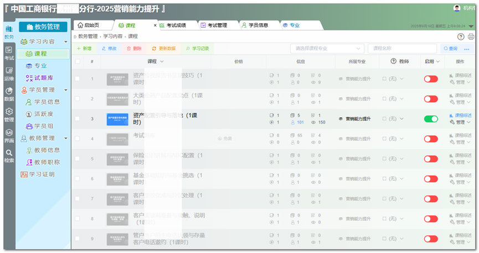Click the 修改 edit button
Screen dimensions: 479x253
tap(109, 49)
